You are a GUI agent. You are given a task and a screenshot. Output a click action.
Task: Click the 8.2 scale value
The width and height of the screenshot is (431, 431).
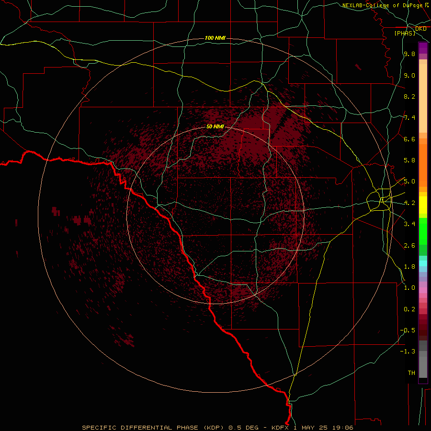point(409,96)
